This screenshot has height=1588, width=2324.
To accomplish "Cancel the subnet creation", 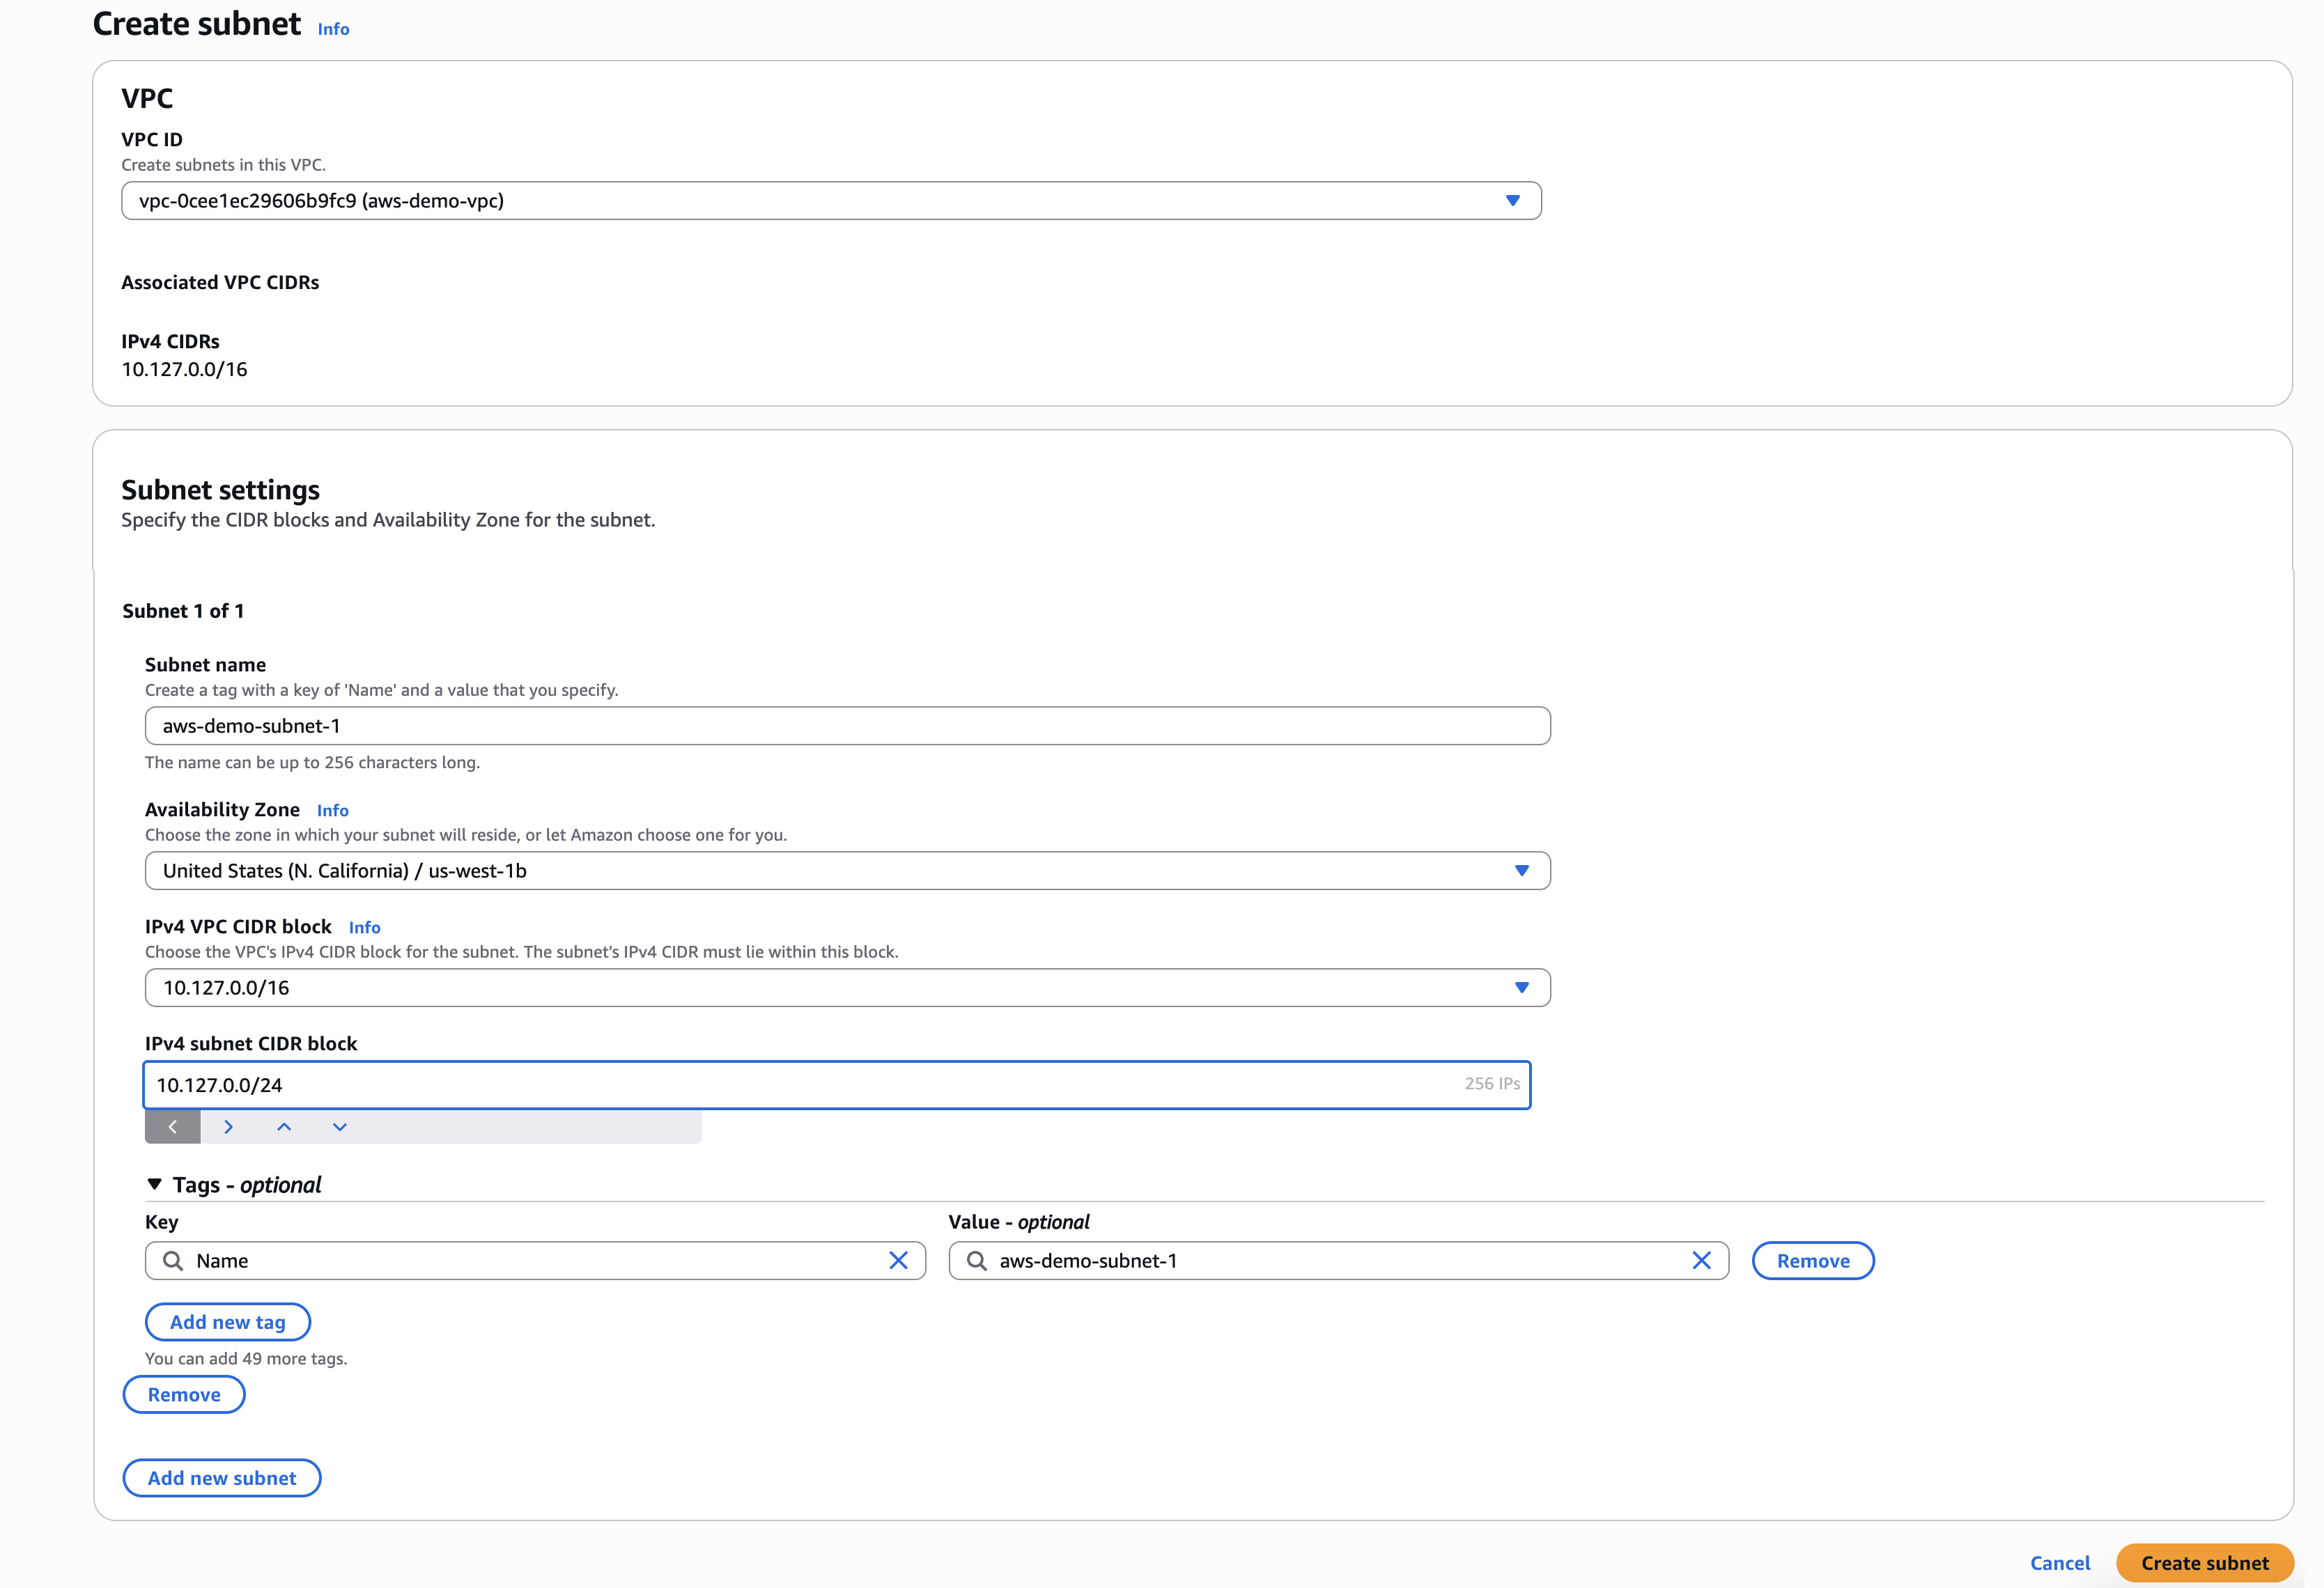I will (2060, 1563).
